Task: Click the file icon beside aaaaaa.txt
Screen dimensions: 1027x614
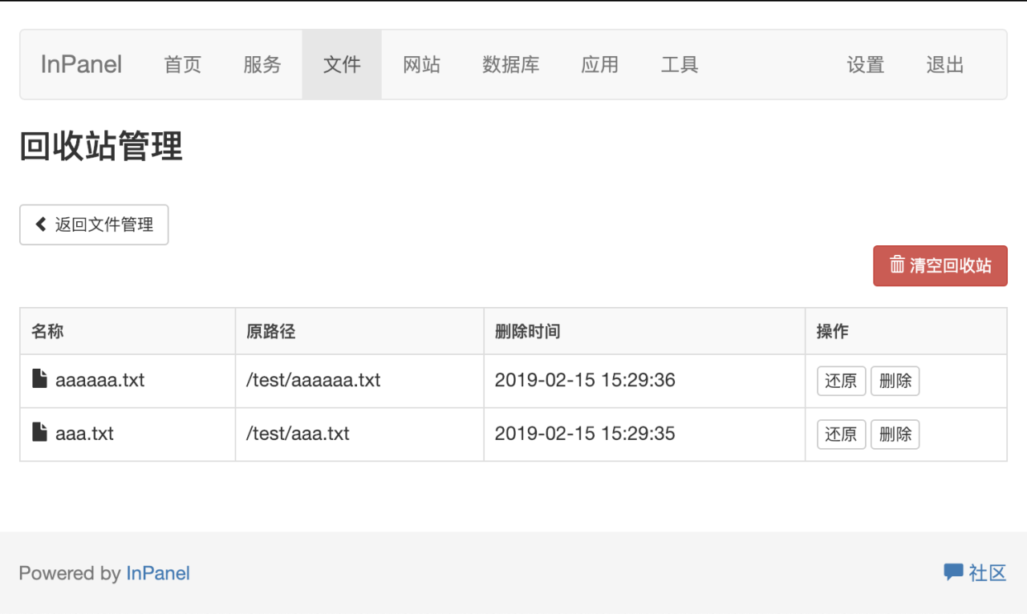Action: (x=41, y=380)
